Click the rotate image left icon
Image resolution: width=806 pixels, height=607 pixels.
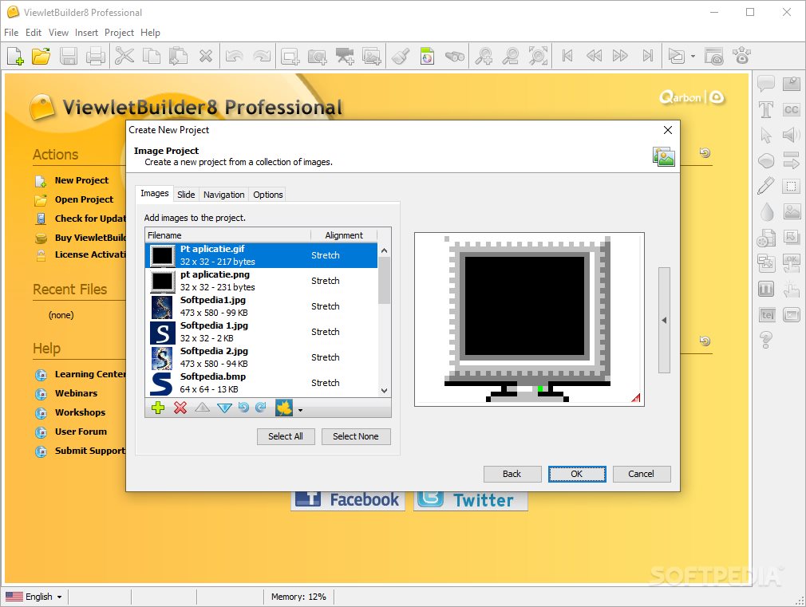click(x=243, y=408)
